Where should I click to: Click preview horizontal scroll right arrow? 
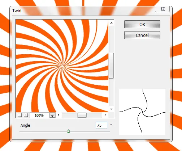[105, 115]
